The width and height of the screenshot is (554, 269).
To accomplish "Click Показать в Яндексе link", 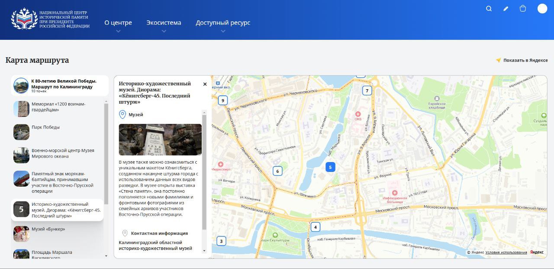I will point(525,60).
